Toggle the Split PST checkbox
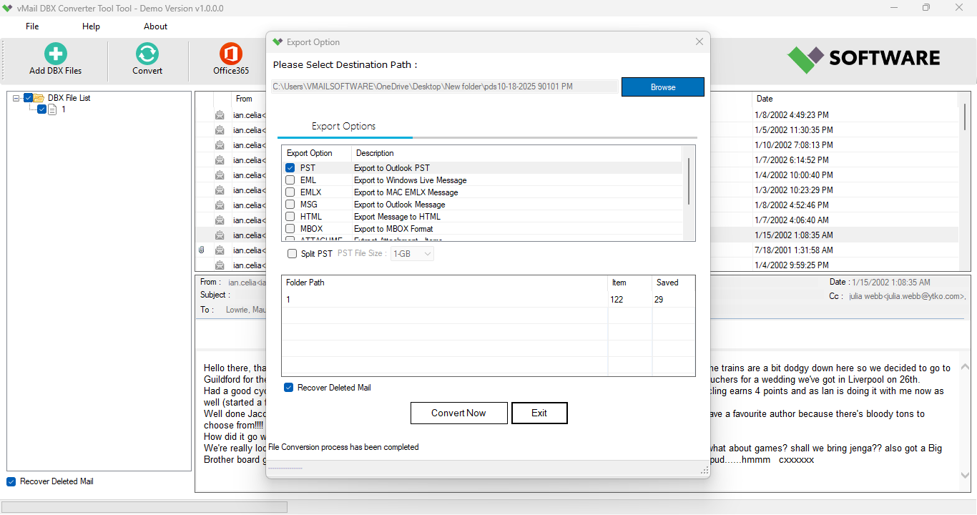977x515 pixels. coord(292,254)
